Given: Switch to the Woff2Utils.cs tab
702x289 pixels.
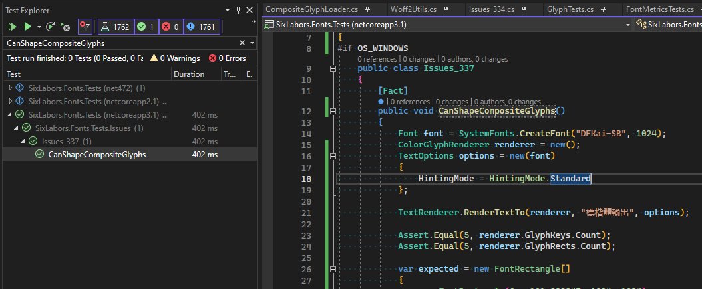Looking at the screenshot, I should pos(413,9).
